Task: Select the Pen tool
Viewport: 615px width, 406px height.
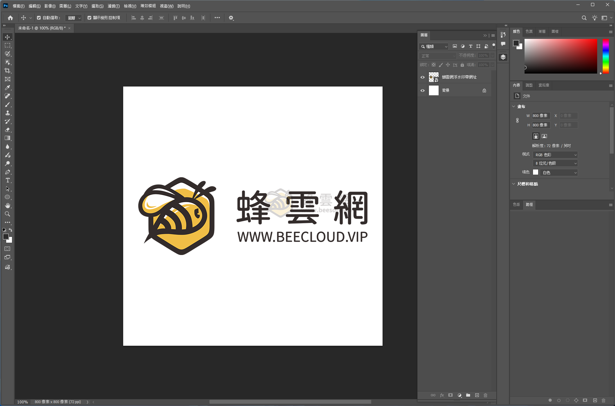Action: coord(7,172)
